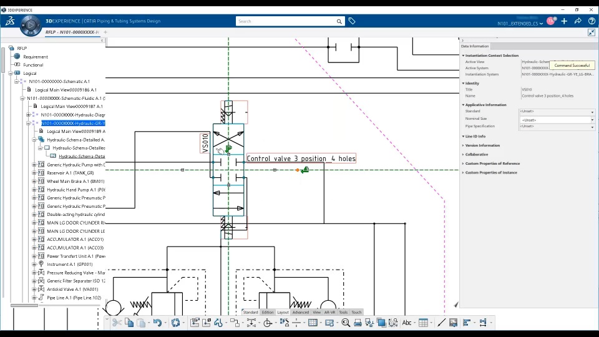
Task: Click the compass play button
Action: coord(31,26)
